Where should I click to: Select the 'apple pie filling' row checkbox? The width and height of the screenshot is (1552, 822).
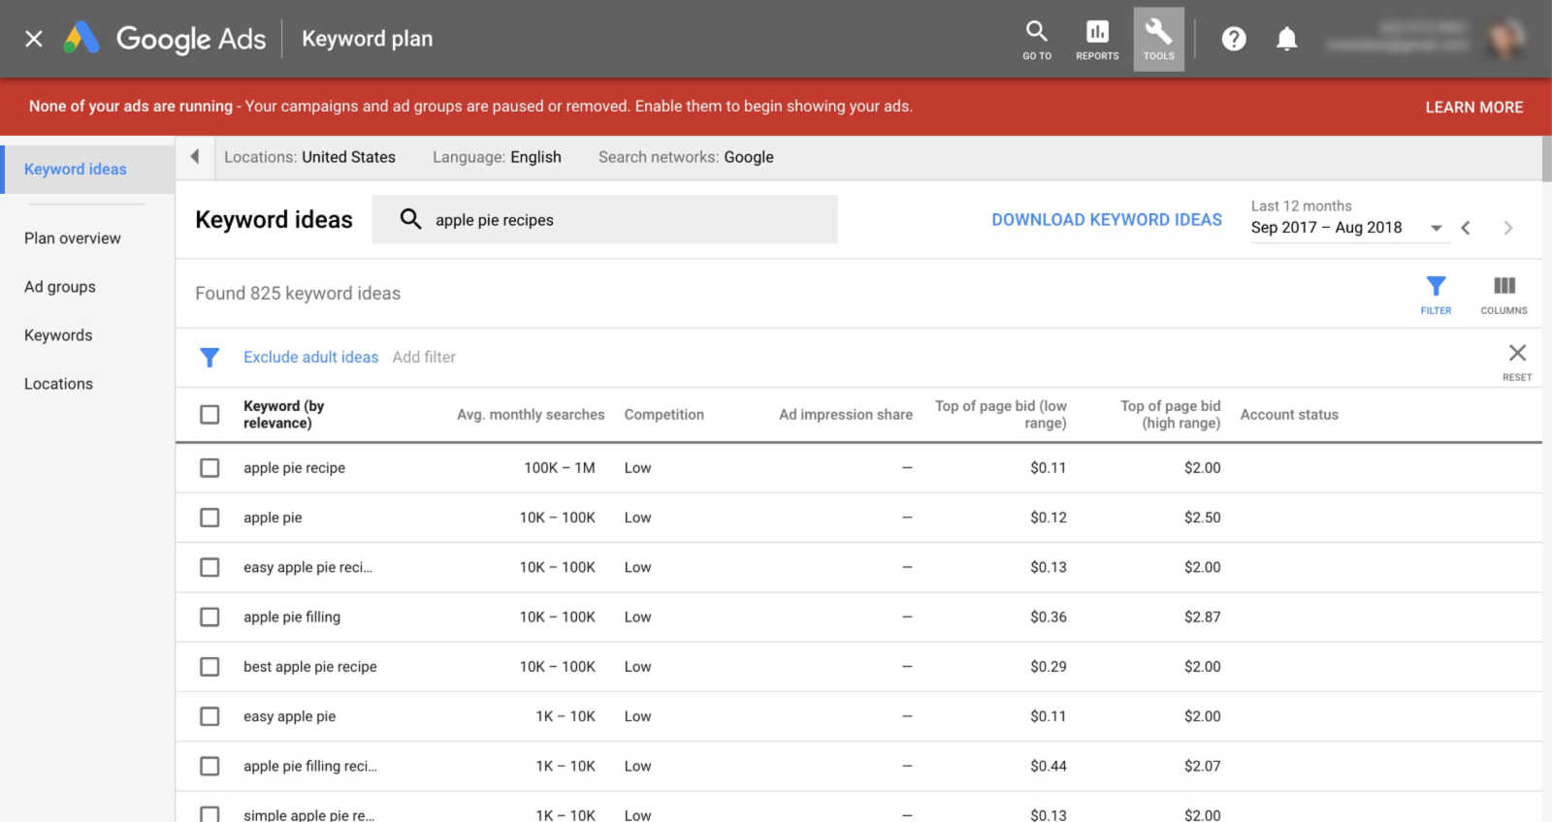point(210,617)
